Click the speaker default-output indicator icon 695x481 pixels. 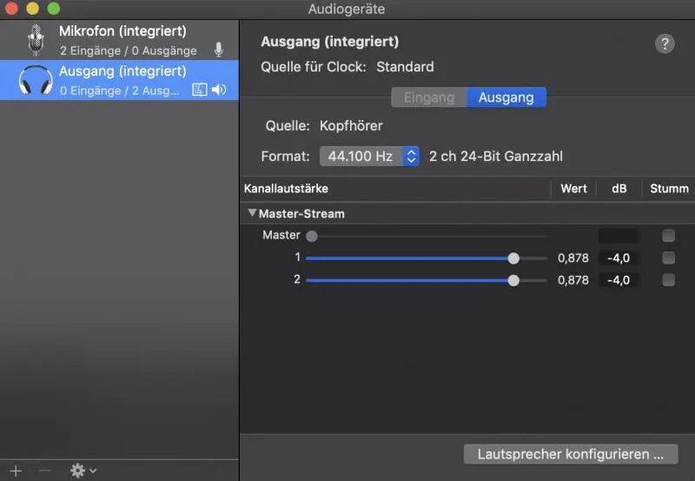219,90
